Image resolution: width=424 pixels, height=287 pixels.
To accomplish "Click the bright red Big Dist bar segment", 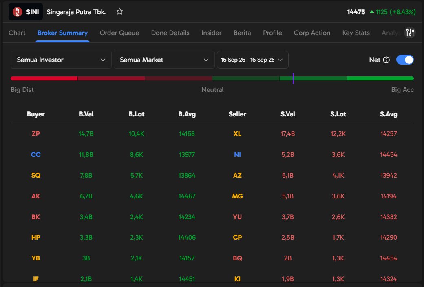I will coord(44,78).
